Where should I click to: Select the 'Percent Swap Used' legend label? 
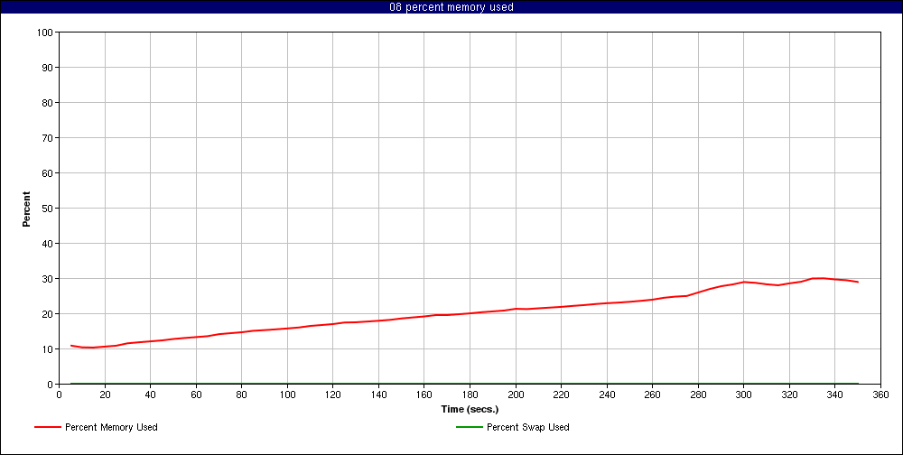528,427
